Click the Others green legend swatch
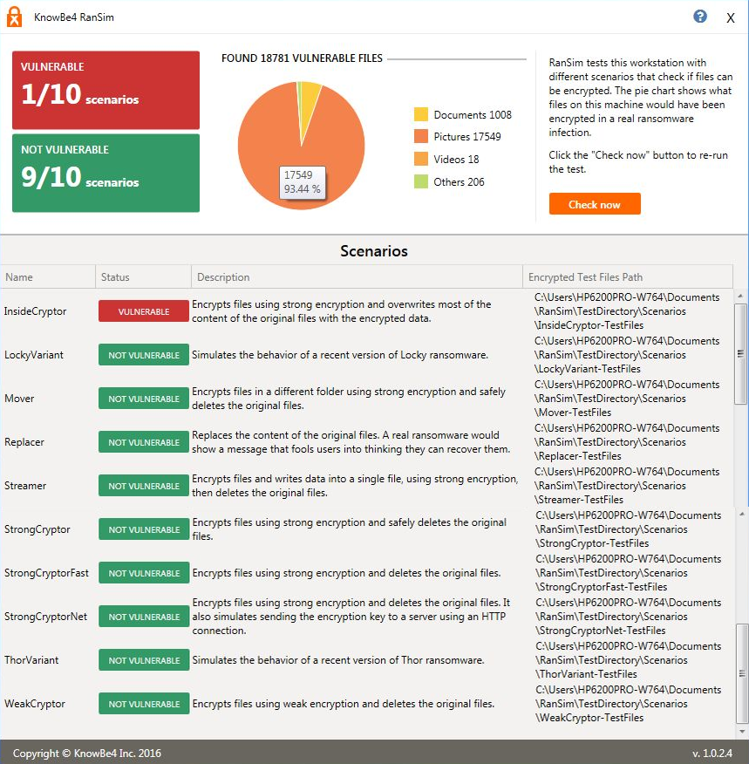749x764 pixels. 421,181
